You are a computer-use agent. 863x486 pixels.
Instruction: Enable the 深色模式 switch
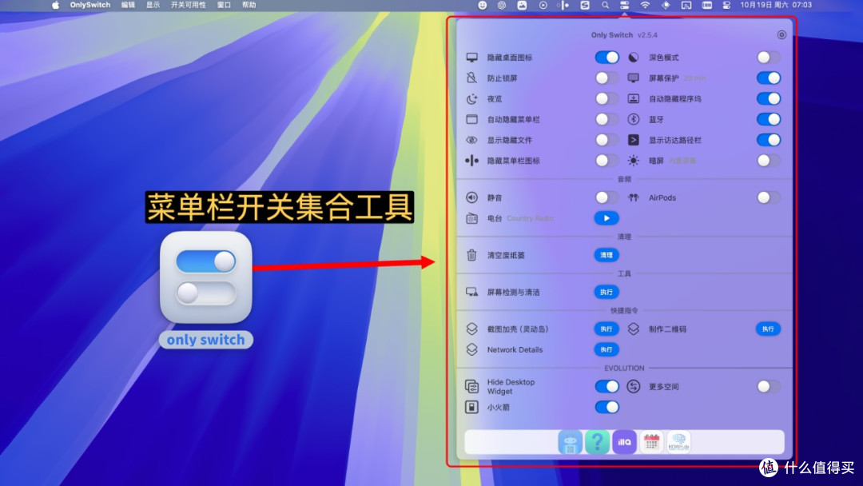[x=769, y=58]
